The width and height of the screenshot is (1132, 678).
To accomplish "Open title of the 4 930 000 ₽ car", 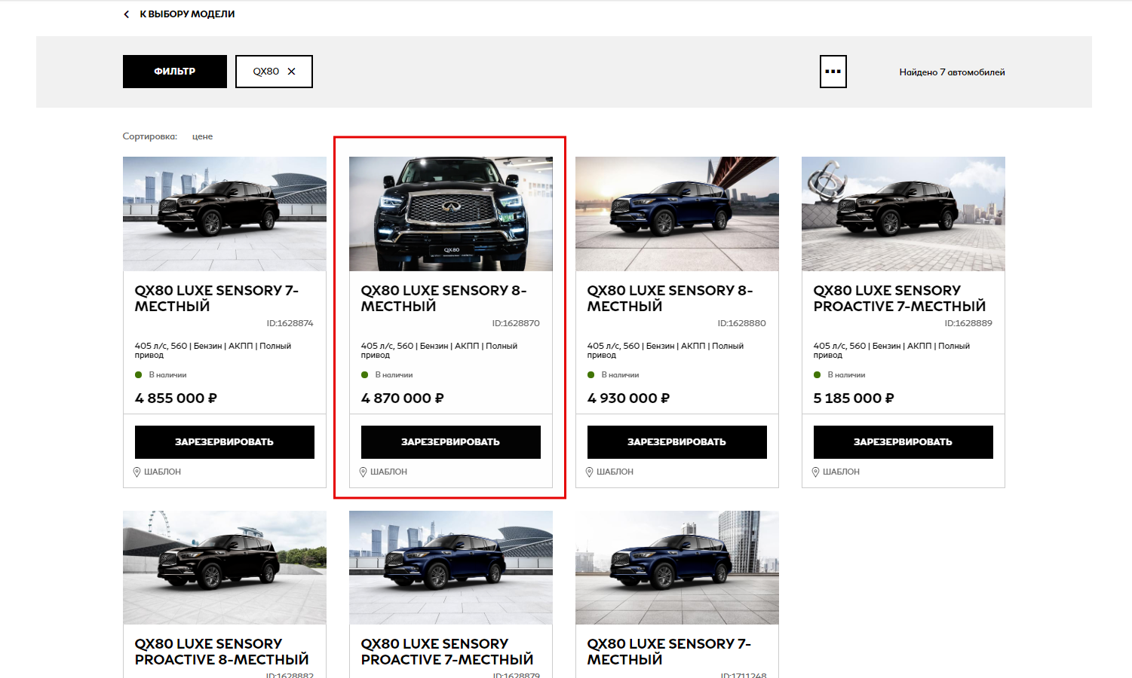I will point(670,298).
